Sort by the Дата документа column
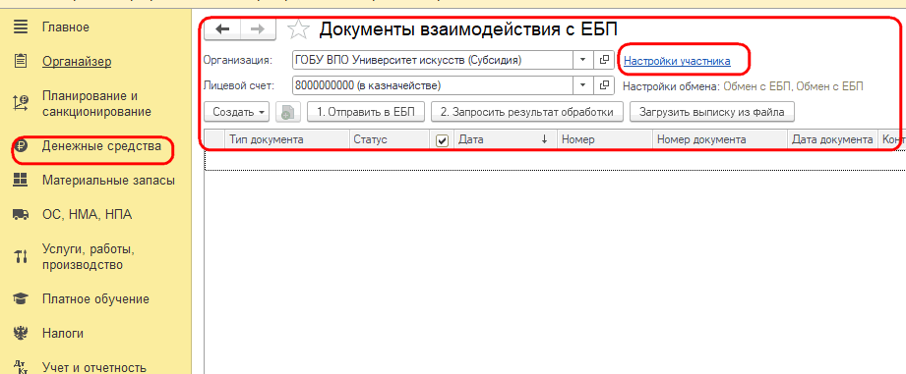 832,140
